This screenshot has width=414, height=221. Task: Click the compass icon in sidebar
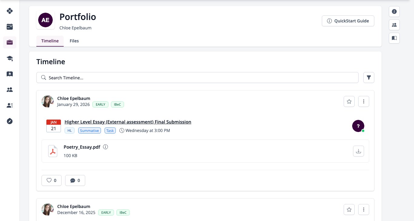point(10,121)
